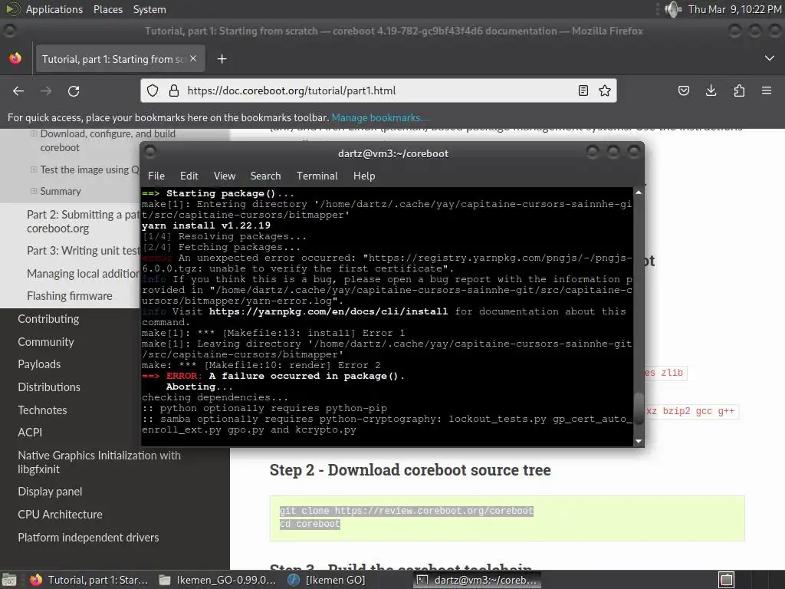Image resolution: width=785 pixels, height=589 pixels.
Task: Select the Tutorial part 1 browser tab
Action: pyautogui.click(x=119, y=59)
